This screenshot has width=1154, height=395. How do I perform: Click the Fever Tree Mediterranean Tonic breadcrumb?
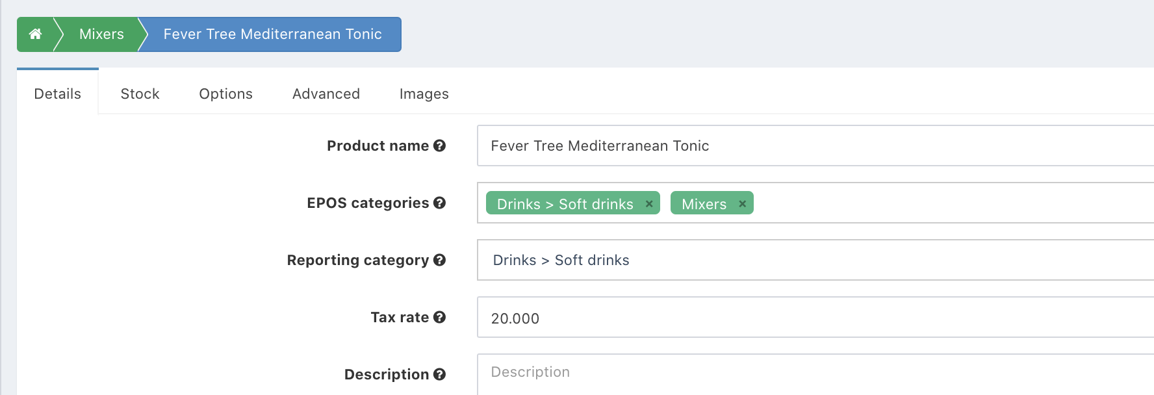272,34
